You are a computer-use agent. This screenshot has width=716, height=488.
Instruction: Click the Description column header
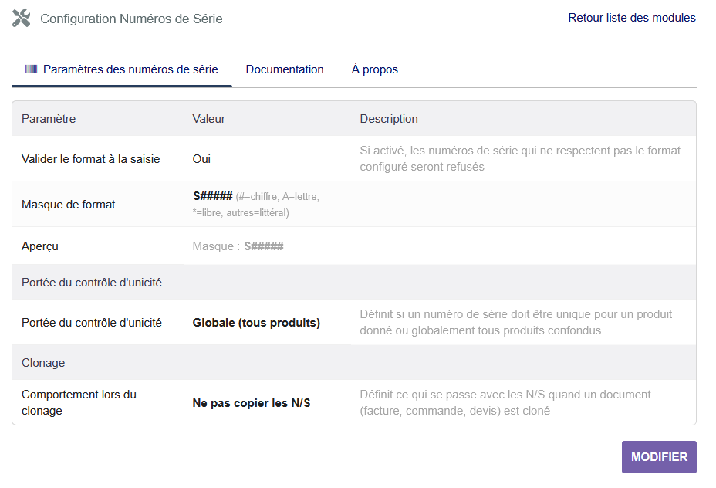(389, 119)
